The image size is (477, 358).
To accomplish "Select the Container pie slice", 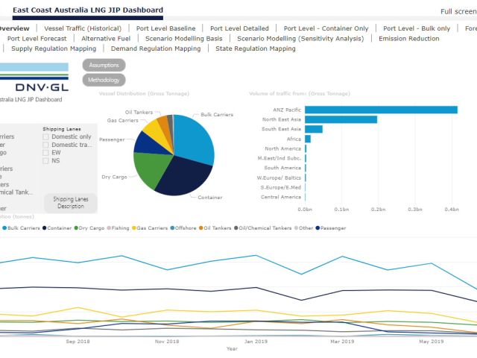I will (184, 177).
